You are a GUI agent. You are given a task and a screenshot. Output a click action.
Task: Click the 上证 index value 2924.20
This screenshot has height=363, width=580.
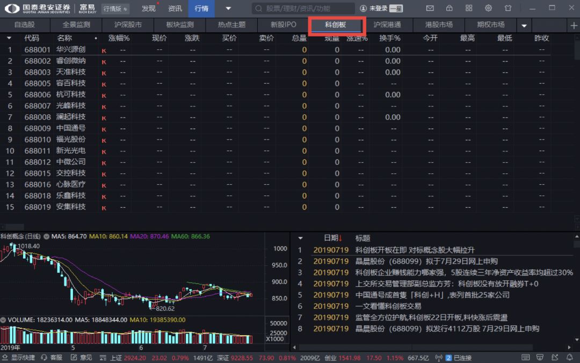click(x=135, y=358)
